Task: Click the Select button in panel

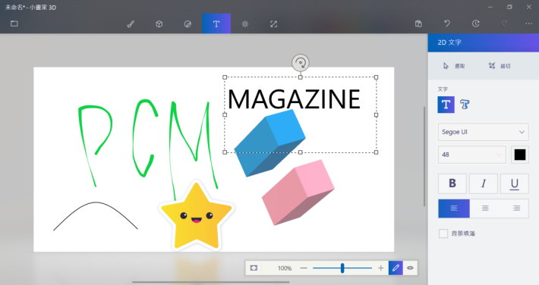Action: tap(454, 66)
